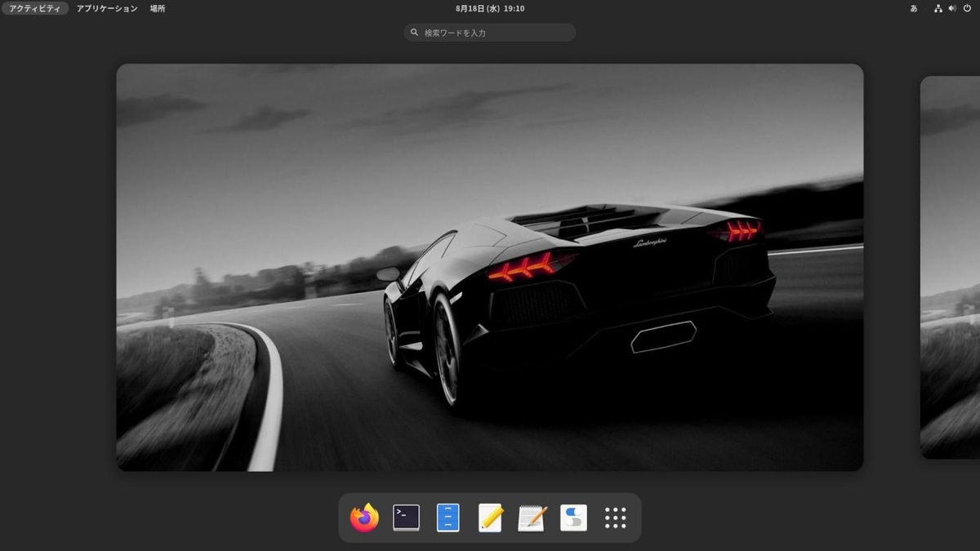Select the current workspace thumbnail
The height and width of the screenshot is (551, 980).
(x=490, y=267)
